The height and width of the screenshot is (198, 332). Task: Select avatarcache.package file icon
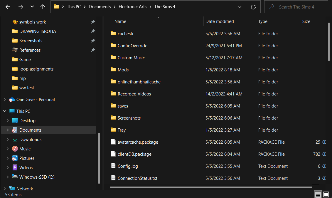point(113,142)
